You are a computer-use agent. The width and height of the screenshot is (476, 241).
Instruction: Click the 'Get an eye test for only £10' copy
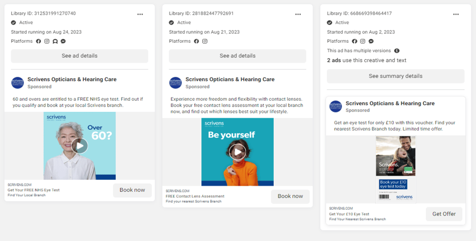tap(395, 126)
